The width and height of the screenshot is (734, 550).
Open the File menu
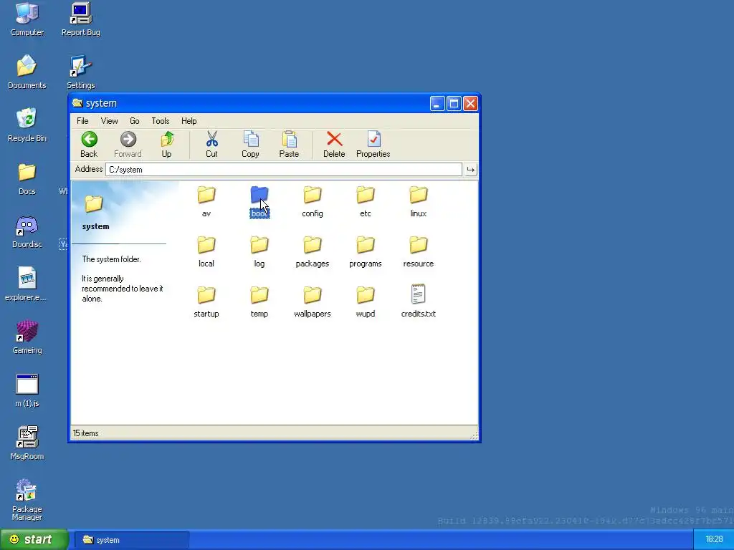(x=82, y=120)
